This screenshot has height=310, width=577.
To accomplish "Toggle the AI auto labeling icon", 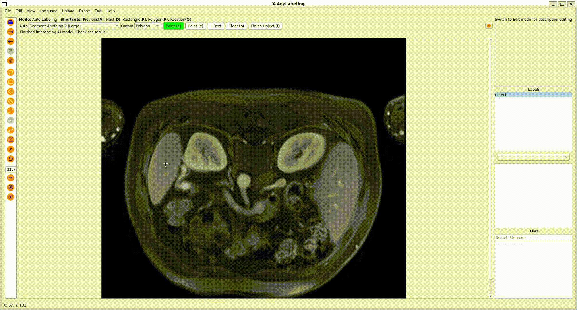I will pos(11,187).
